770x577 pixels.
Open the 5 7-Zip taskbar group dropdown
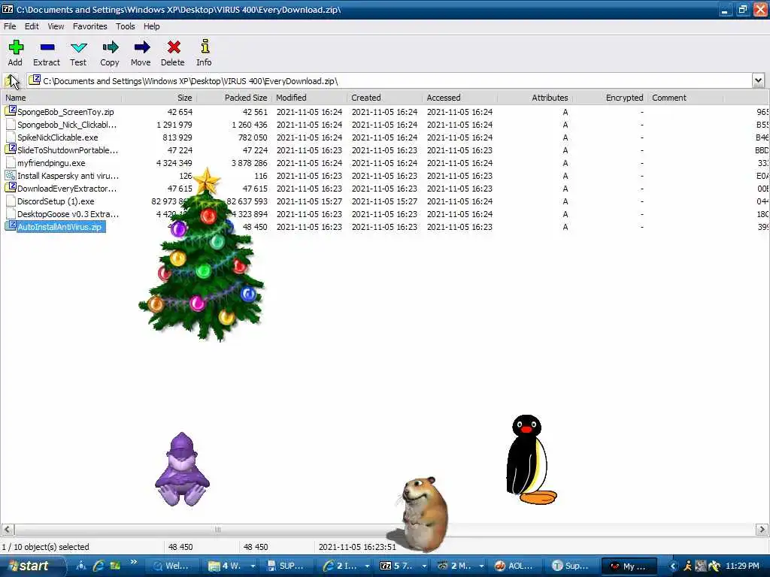point(424,566)
